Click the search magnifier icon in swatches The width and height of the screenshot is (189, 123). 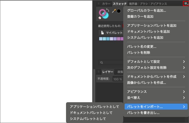101,62
